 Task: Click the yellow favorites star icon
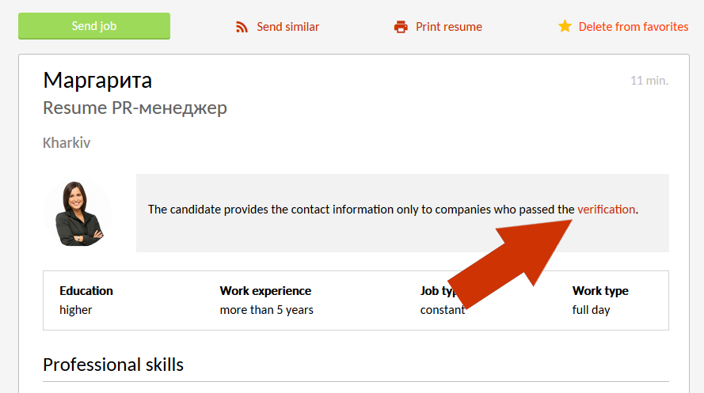(565, 27)
